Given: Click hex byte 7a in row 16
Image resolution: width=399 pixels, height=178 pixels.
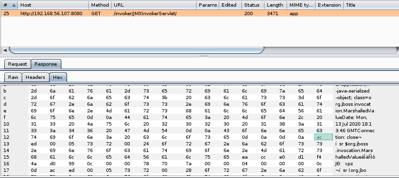Looking at the screenshot, I should pyautogui.click(x=188, y=164).
